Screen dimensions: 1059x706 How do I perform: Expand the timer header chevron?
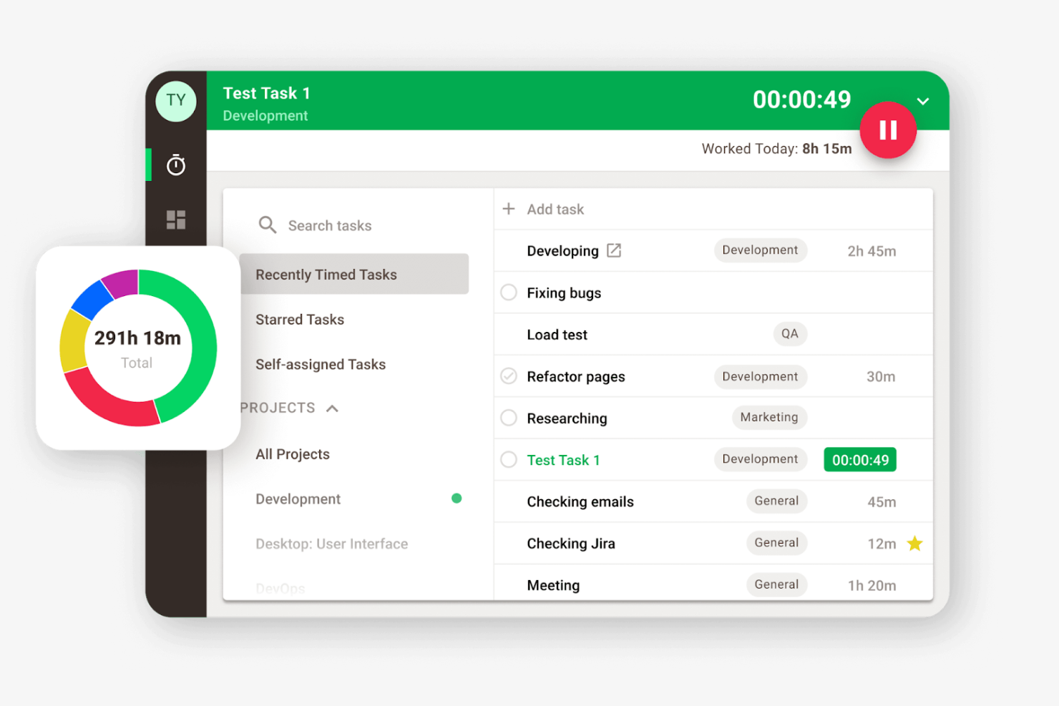point(922,101)
